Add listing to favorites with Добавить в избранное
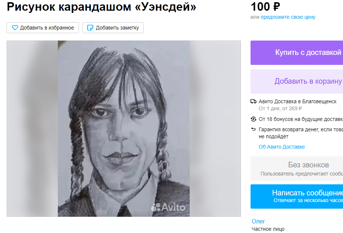The height and width of the screenshot is (233, 343). tap(43, 28)
